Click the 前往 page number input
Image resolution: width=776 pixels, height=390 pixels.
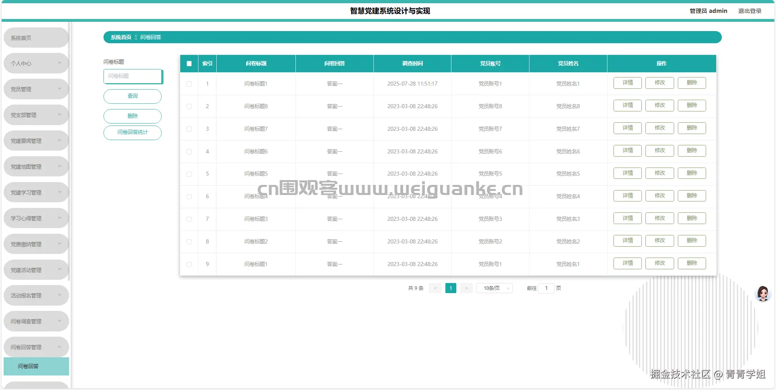tap(546, 288)
